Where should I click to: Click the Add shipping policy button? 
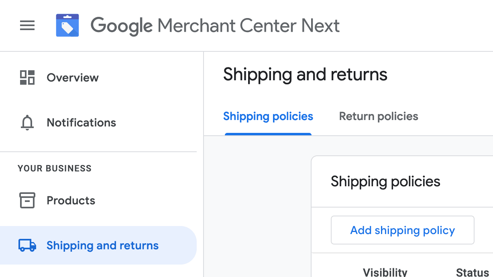(x=402, y=230)
